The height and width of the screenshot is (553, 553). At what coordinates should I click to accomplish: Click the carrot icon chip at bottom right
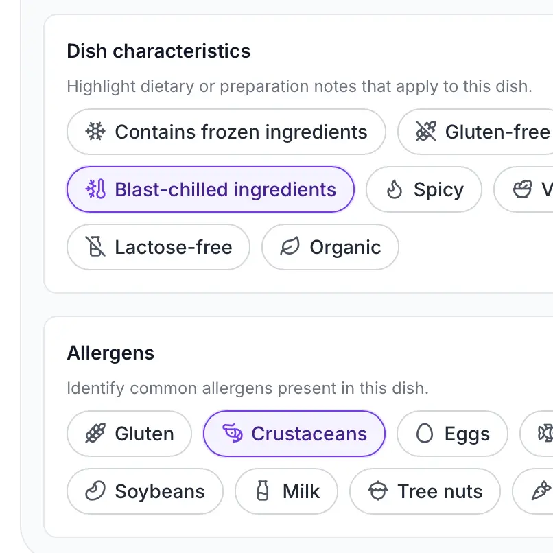pos(538,491)
